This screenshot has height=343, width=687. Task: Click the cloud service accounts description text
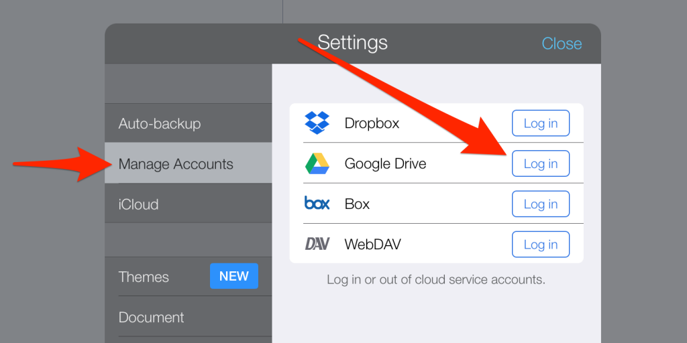(x=436, y=279)
